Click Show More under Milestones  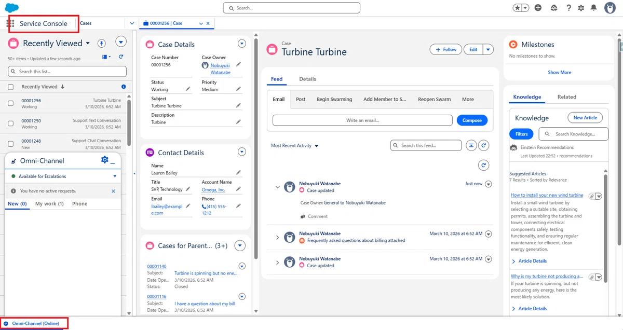pyautogui.click(x=559, y=73)
